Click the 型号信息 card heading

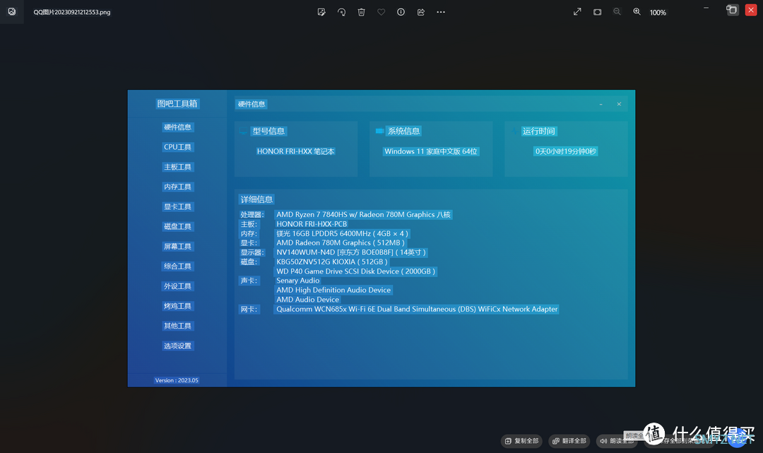pos(268,131)
